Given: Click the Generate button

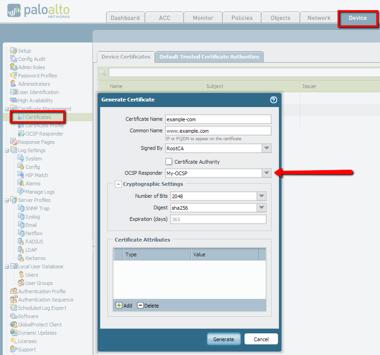Looking at the screenshot, I should pos(224,339).
